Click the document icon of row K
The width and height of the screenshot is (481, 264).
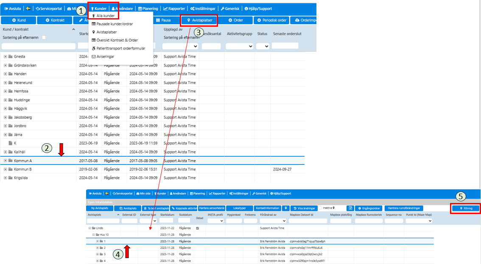(11, 143)
